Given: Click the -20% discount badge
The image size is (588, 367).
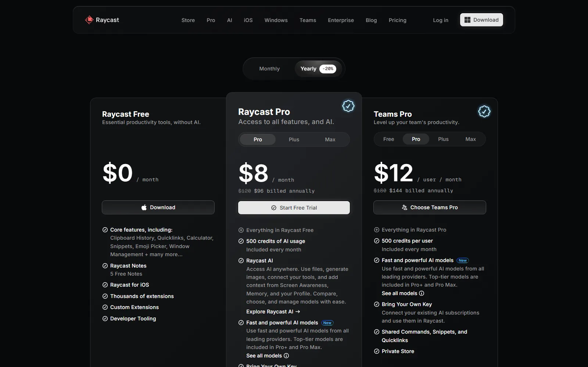Looking at the screenshot, I should coord(328,69).
